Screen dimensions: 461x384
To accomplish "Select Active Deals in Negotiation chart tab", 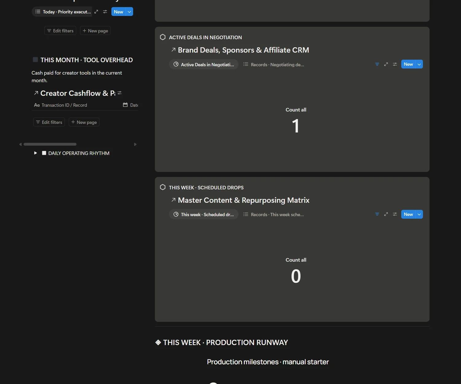I will [x=204, y=65].
